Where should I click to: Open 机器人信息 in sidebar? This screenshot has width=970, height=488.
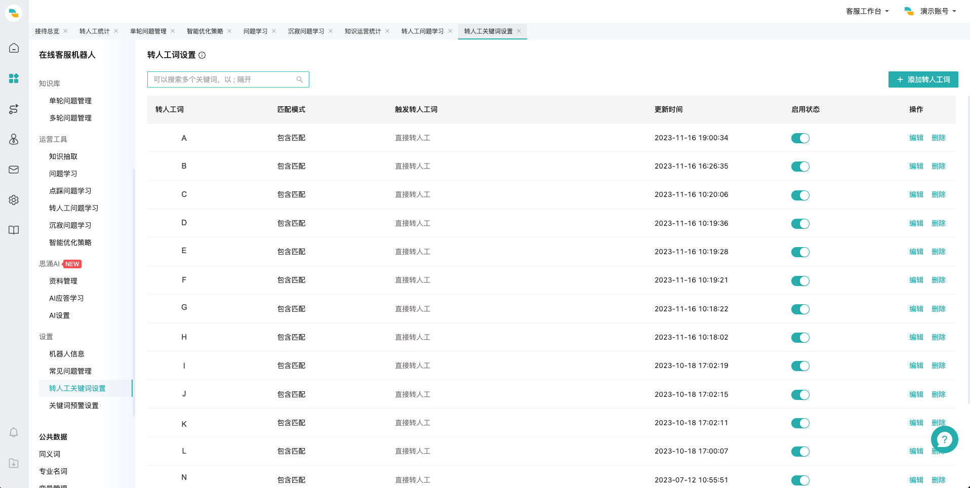point(67,354)
